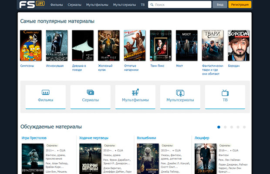Select the first carousel pagination dot
The height and width of the screenshot is (174, 270).
[219, 127]
